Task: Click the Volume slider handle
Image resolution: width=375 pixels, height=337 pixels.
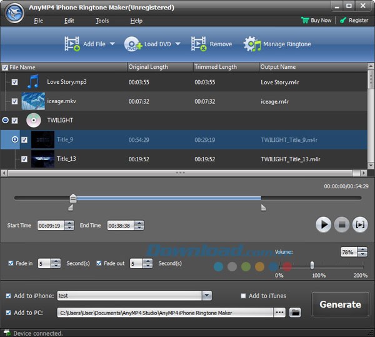Action: [312, 265]
